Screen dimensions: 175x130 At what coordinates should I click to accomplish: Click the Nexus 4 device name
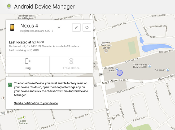pos(29,26)
